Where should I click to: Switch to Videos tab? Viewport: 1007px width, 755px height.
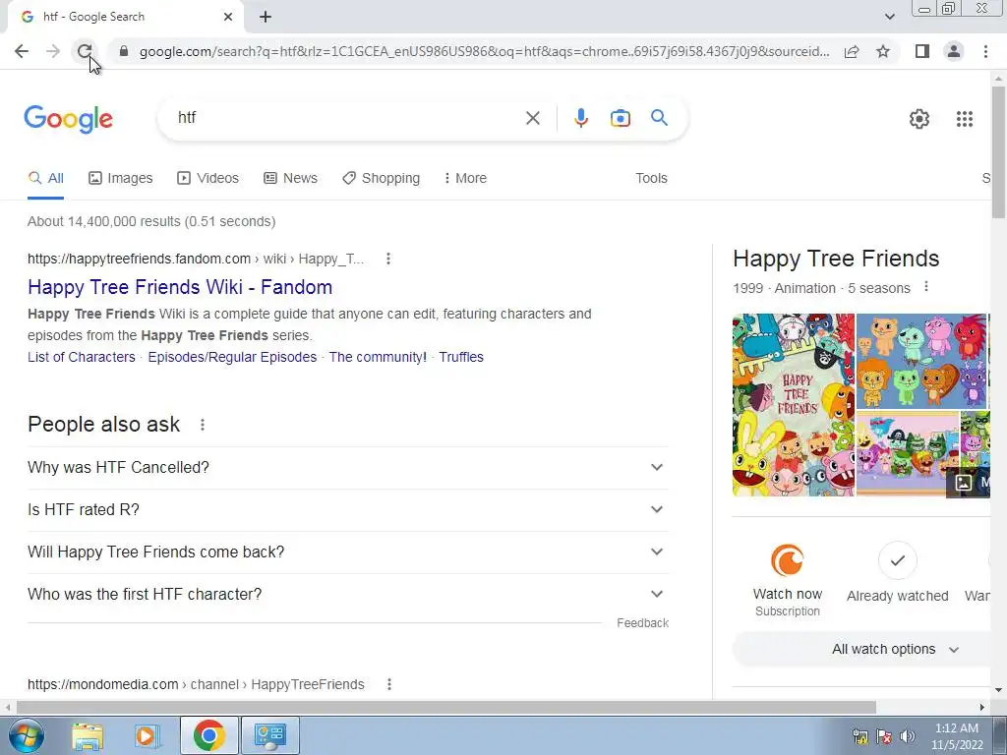coord(208,179)
